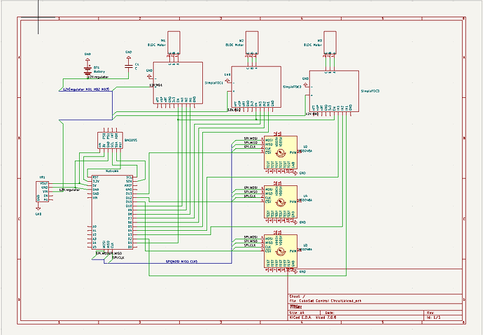This screenshot has height=335, width=483.
Task: Select the U2 AS5048A encoder symbol
Action: [281, 152]
